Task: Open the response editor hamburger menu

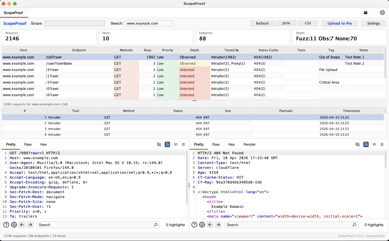Action: click(382, 144)
